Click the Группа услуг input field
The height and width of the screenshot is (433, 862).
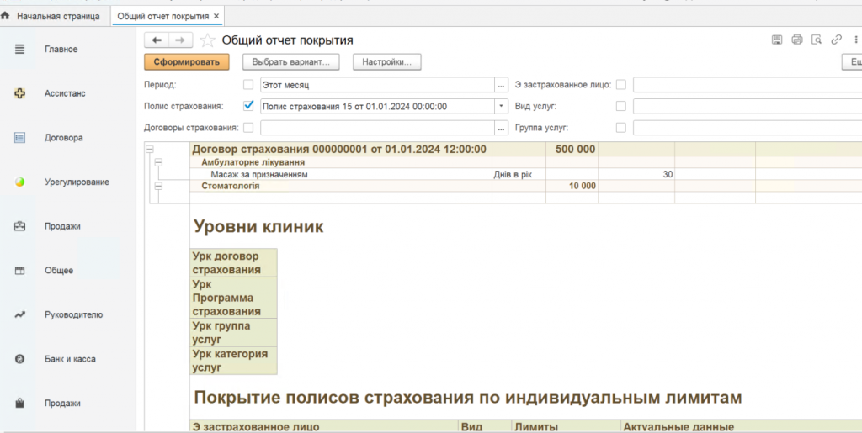[746, 128]
